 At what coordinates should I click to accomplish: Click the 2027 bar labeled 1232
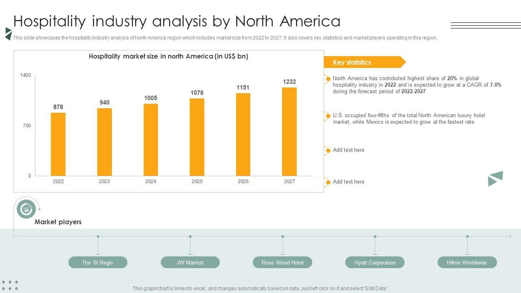point(289,131)
